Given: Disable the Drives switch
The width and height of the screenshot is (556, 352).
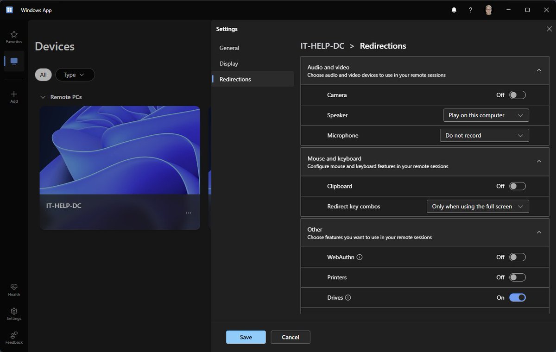Looking at the screenshot, I should (518, 298).
